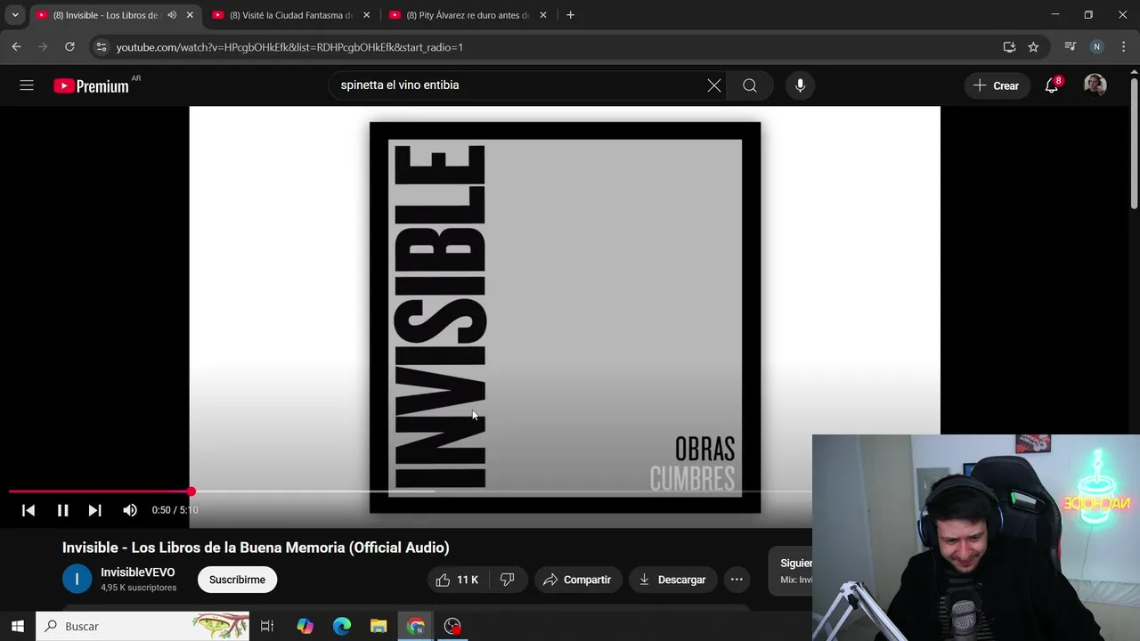Reload the page

(69, 47)
